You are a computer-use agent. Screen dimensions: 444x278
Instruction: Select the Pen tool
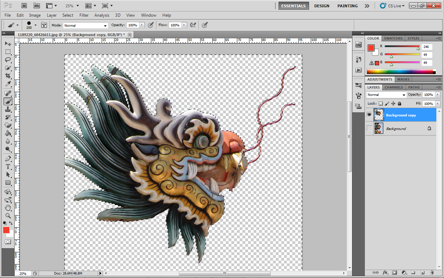coord(8,158)
